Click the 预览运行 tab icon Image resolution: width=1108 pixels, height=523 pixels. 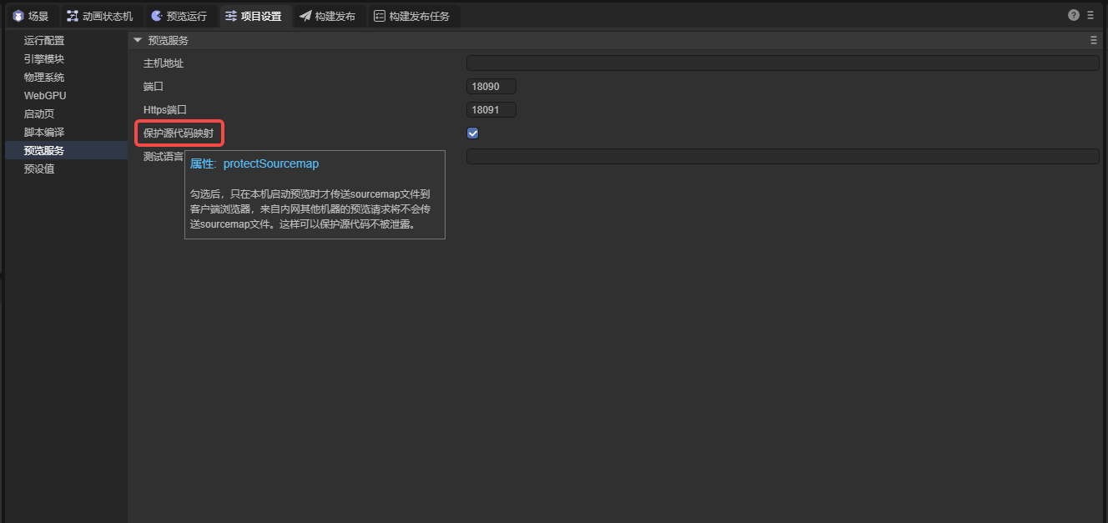(x=156, y=16)
